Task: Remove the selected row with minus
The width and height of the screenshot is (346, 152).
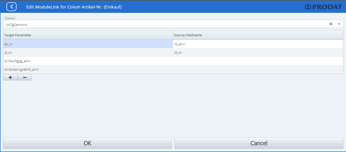Action: (25, 77)
